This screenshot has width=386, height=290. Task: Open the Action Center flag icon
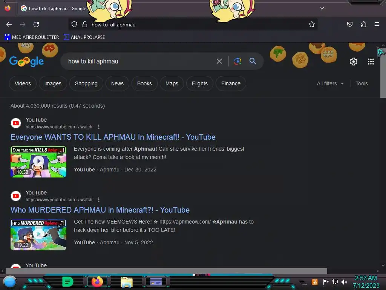point(326,282)
